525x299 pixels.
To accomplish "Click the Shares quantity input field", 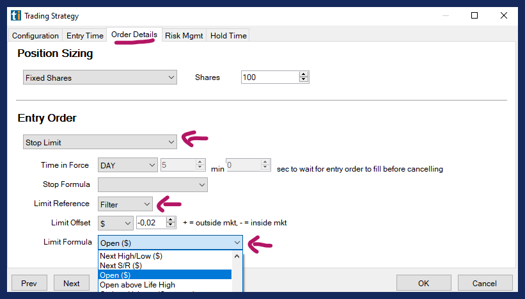I will click(269, 77).
